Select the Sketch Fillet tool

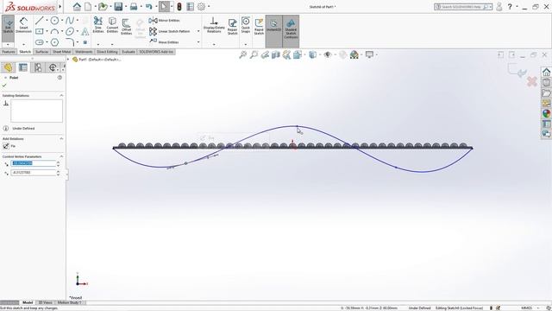click(x=70, y=42)
